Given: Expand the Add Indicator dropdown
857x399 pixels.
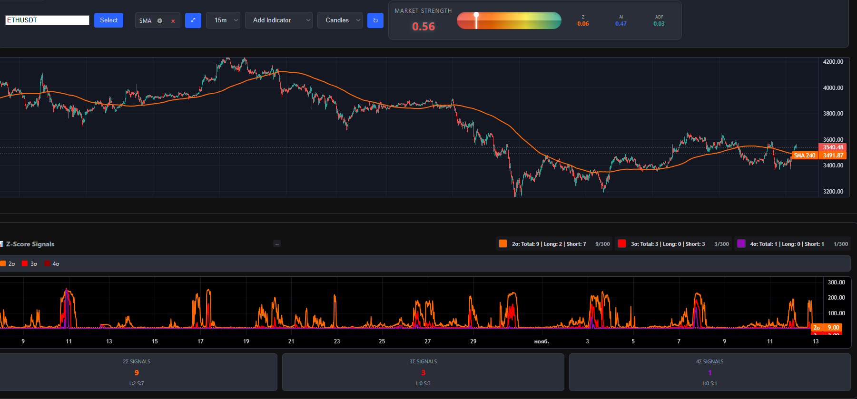Looking at the screenshot, I should 278,20.
